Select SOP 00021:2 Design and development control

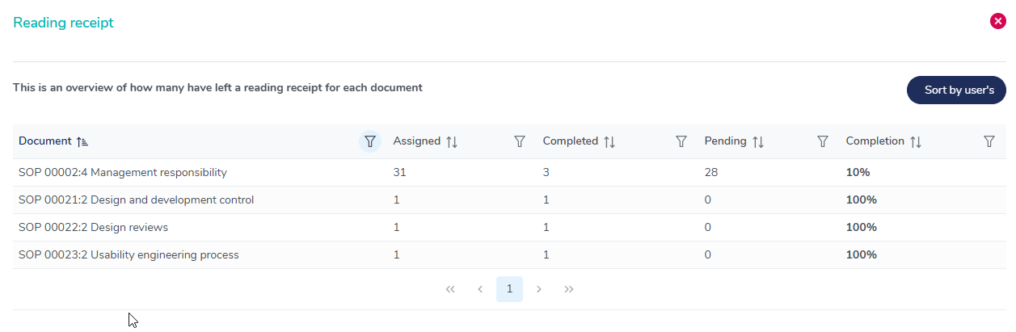click(x=136, y=200)
